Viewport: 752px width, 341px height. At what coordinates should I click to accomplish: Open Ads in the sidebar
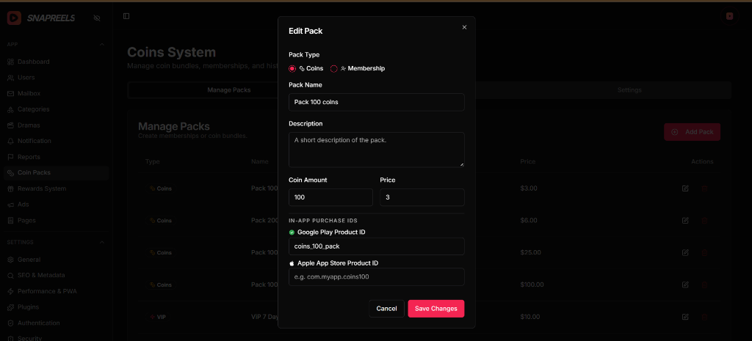click(x=56, y=205)
